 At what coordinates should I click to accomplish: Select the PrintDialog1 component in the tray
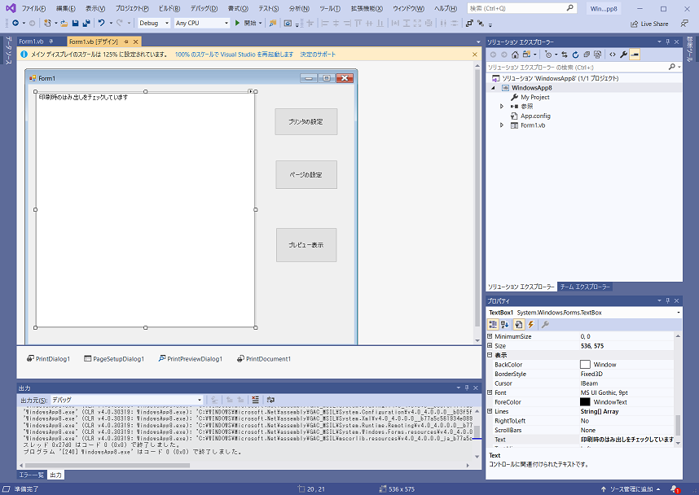click(x=49, y=359)
